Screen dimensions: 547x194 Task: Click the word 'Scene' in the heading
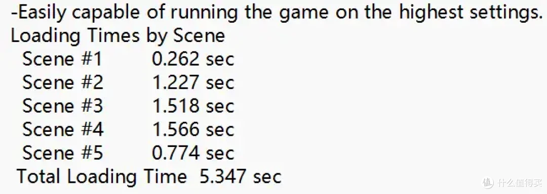199,36
